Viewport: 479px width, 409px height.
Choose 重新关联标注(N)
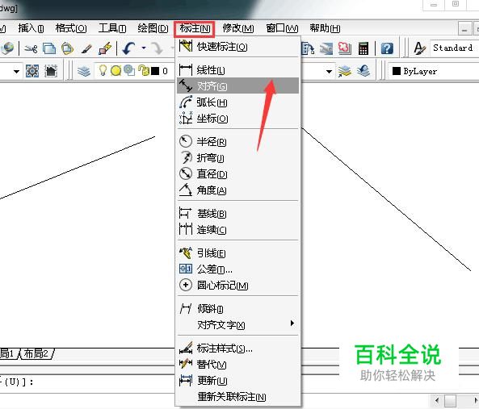tap(238, 396)
